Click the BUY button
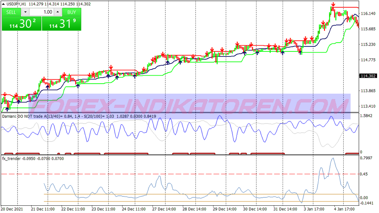 (71, 12)
